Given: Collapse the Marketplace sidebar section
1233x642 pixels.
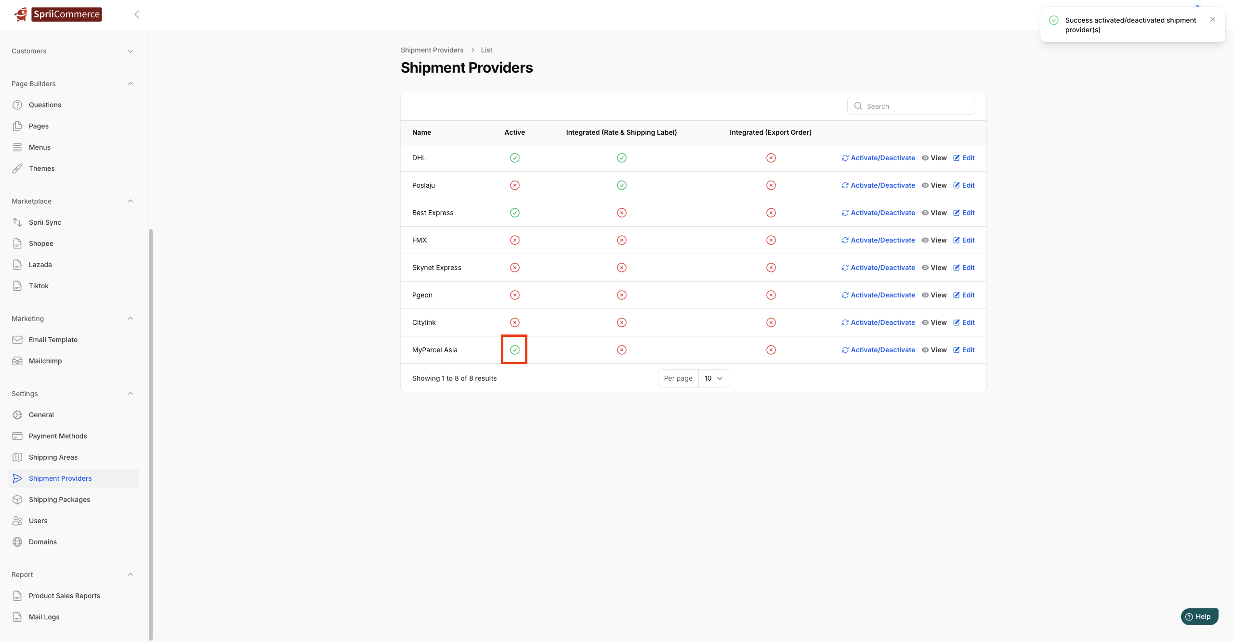Looking at the screenshot, I should (x=130, y=201).
